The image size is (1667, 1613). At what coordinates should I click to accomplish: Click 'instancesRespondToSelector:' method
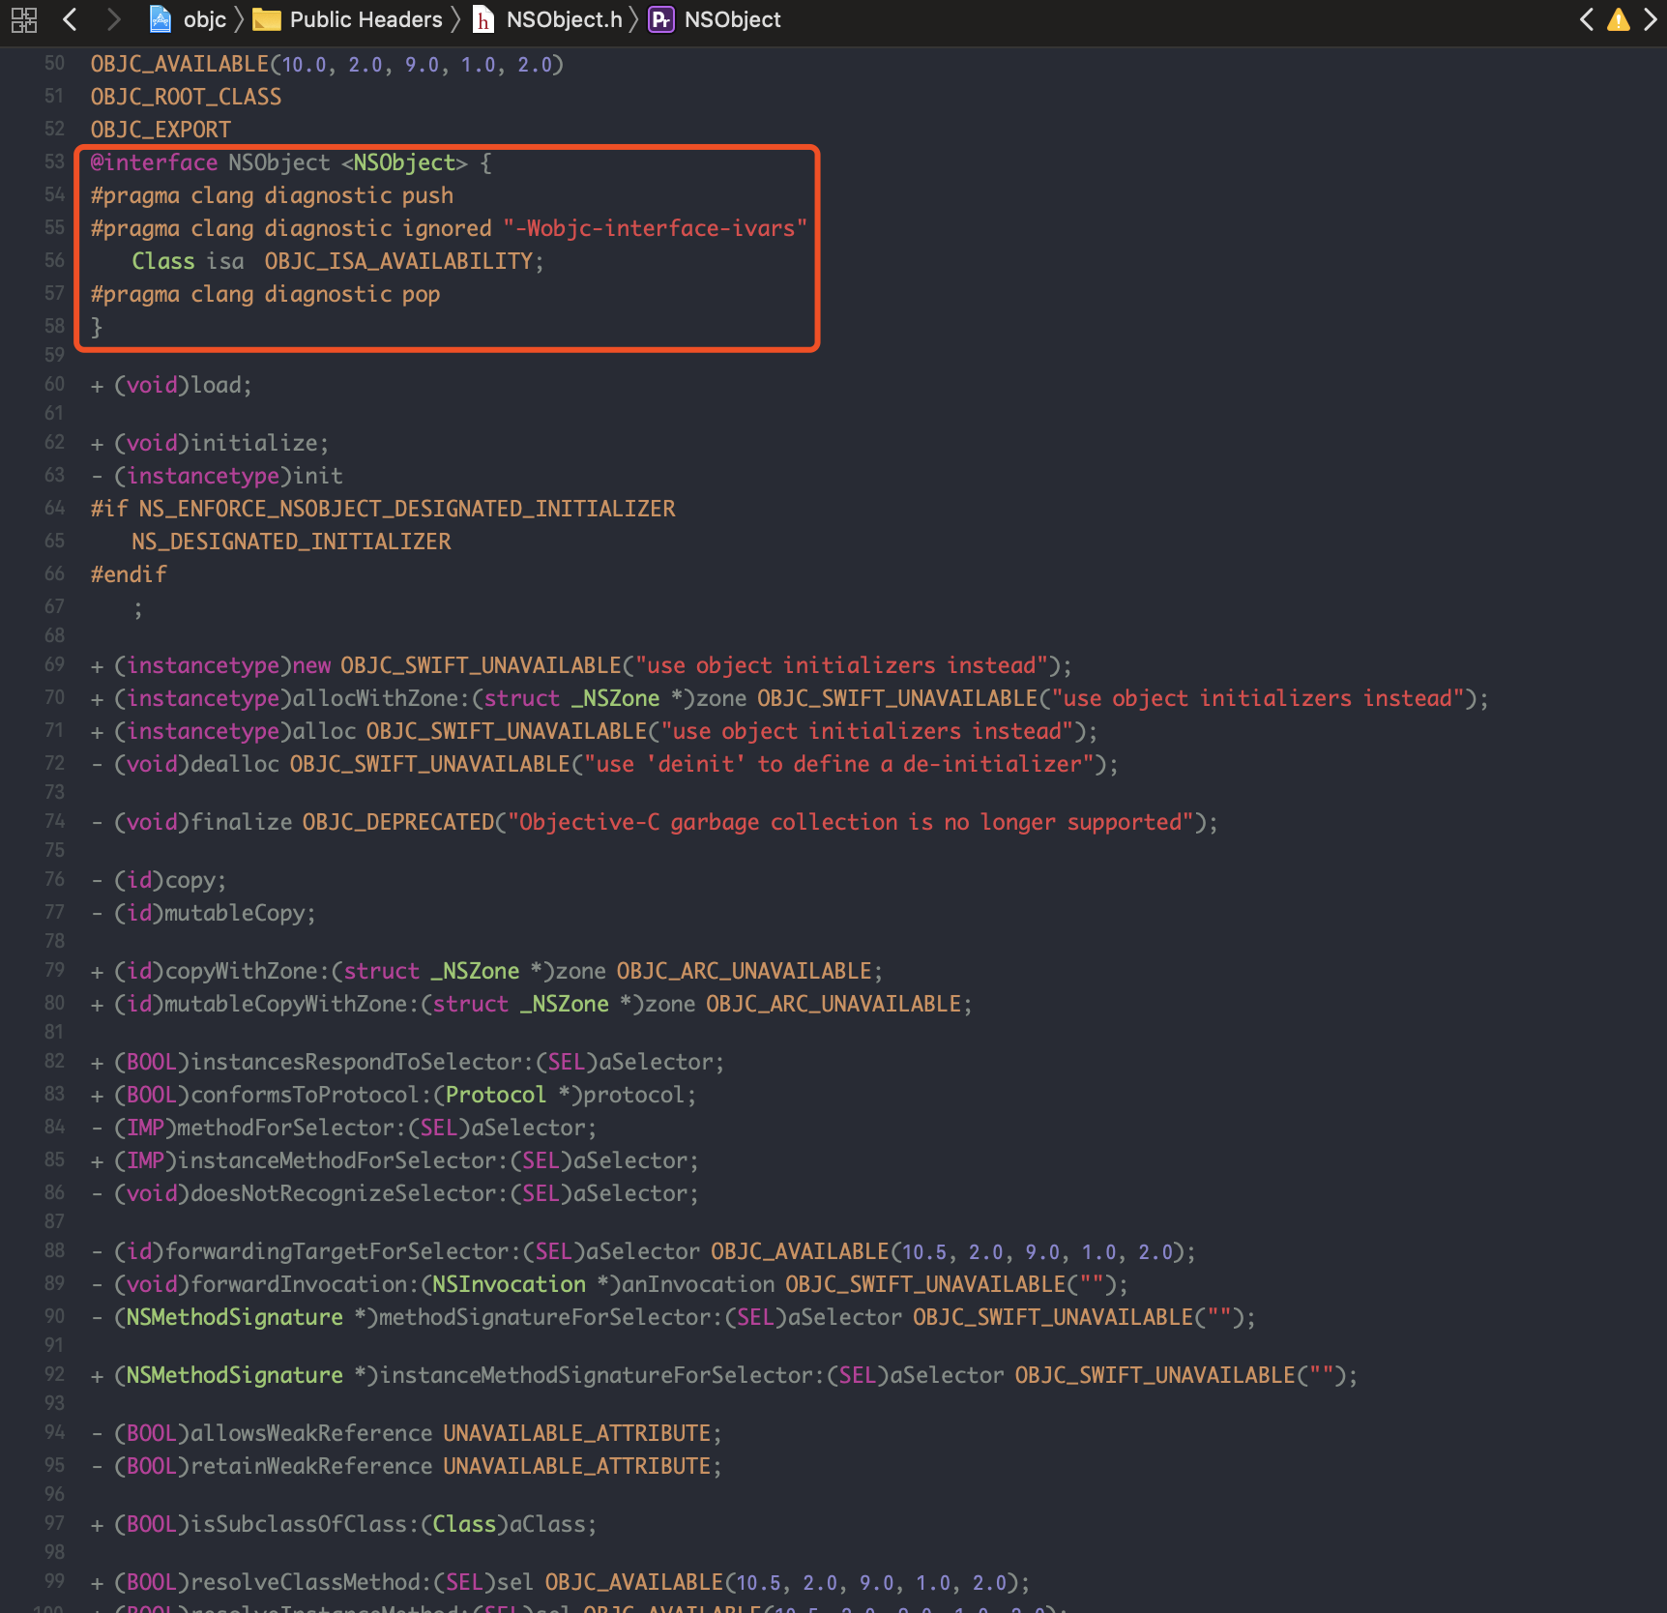coord(363,1062)
